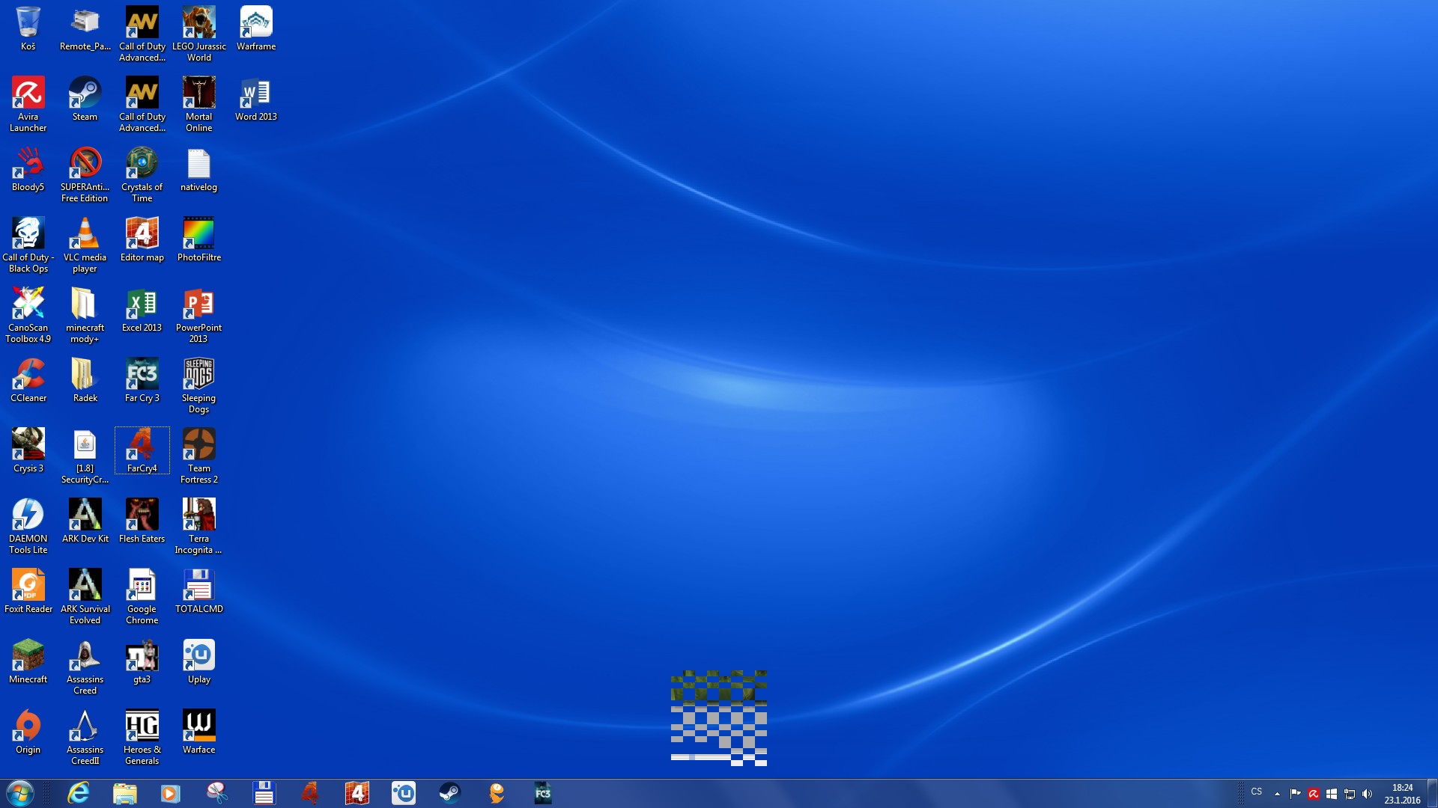Show hidden system tray icons arrow

click(x=1277, y=794)
